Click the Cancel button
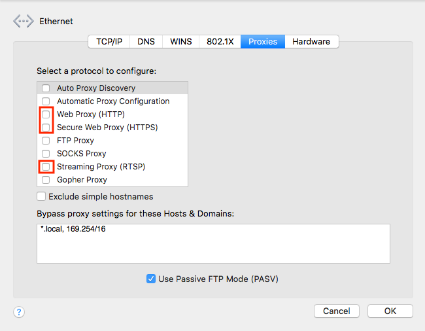425x331 pixels. pyautogui.click(x=337, y=311)
